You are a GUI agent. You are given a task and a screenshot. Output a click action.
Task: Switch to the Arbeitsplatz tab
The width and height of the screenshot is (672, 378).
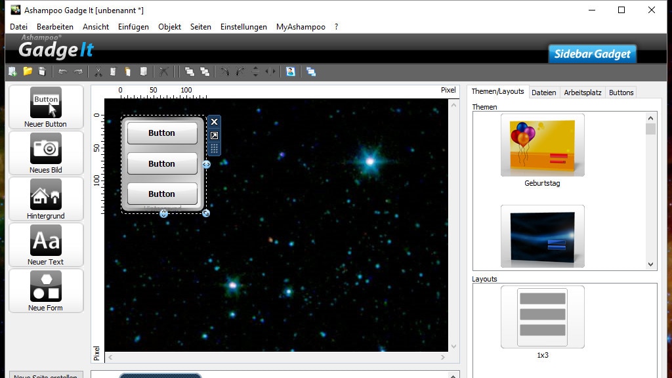pyautogui.click(x=582, y=93)
